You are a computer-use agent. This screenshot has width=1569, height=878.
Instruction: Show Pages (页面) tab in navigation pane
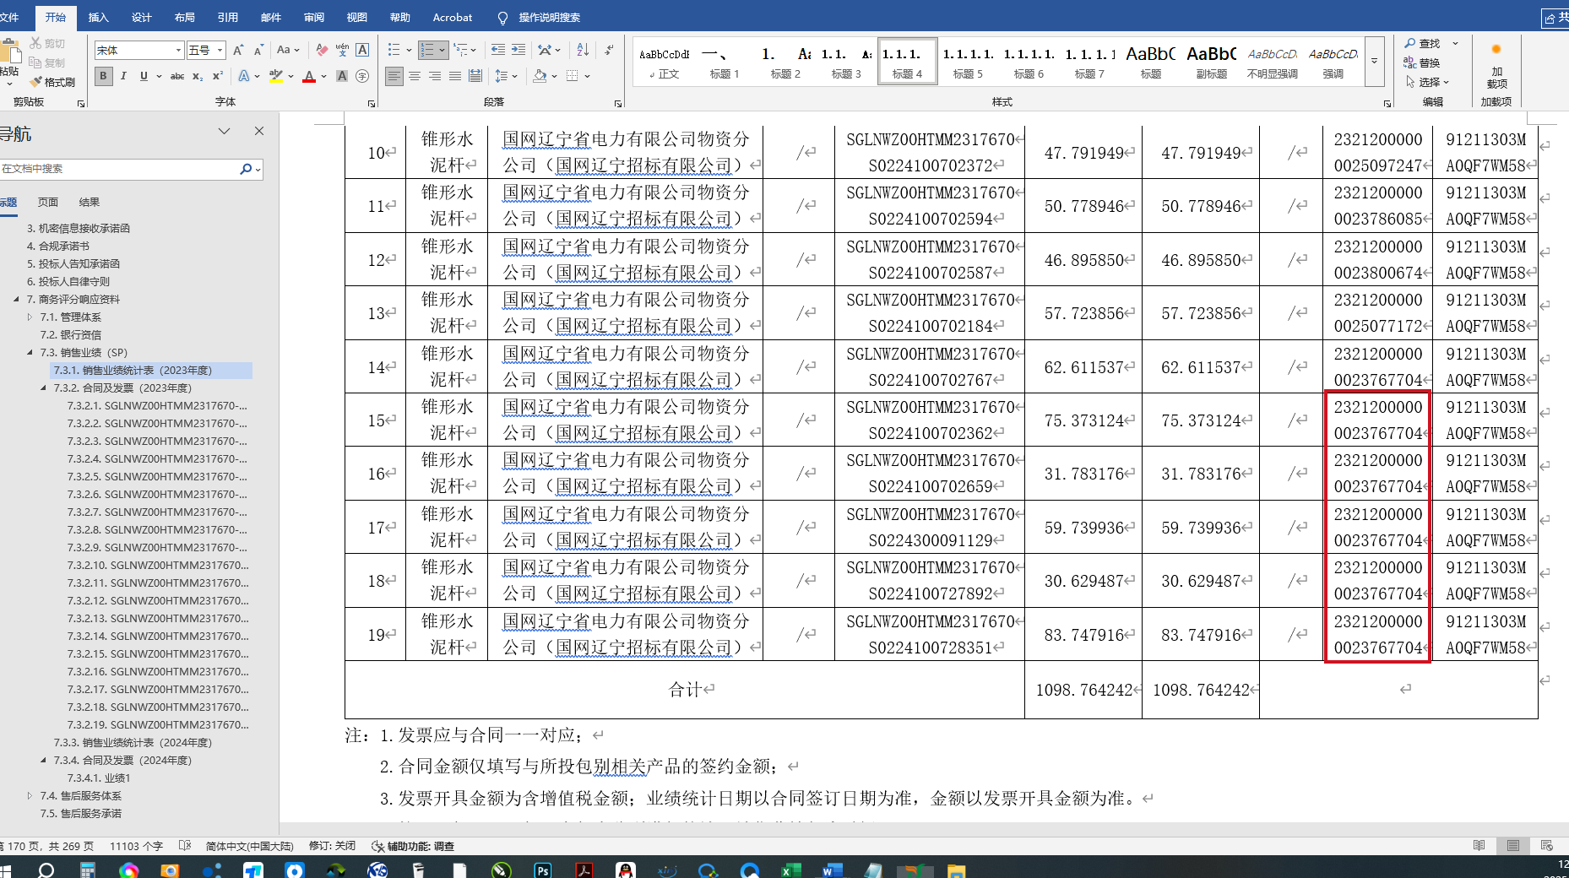pyautogui.click(x=48, y=203)
